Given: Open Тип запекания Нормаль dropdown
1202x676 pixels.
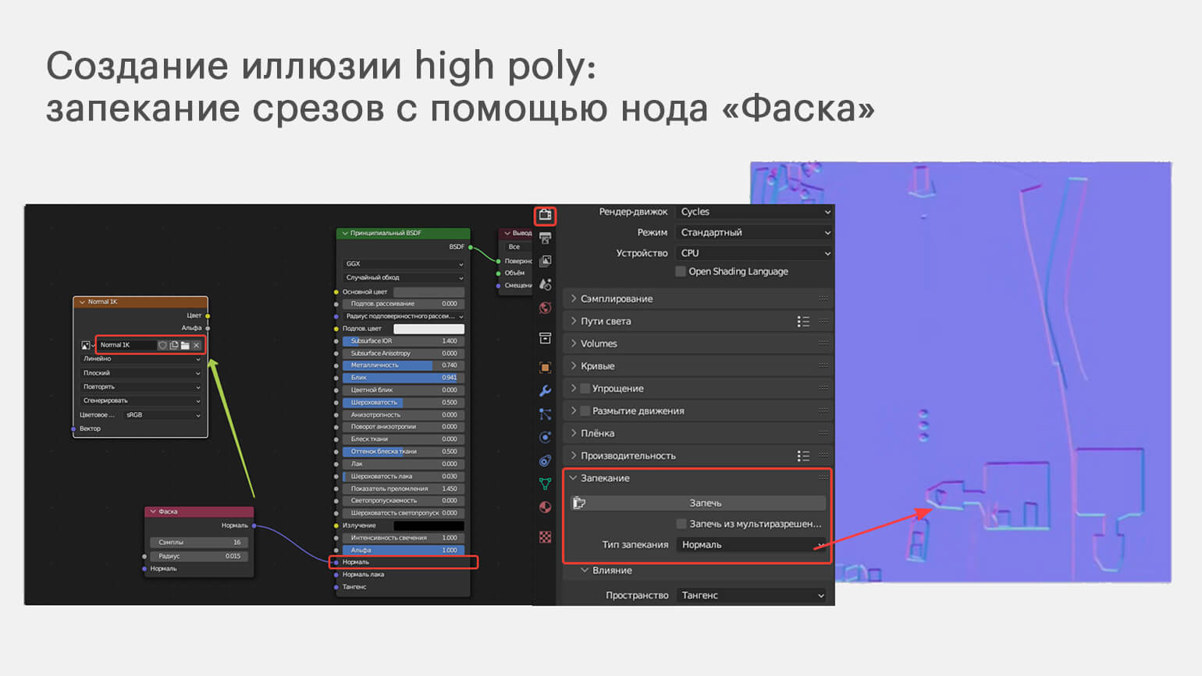Looking at the screenshot, I should click(x=752, y=545).
